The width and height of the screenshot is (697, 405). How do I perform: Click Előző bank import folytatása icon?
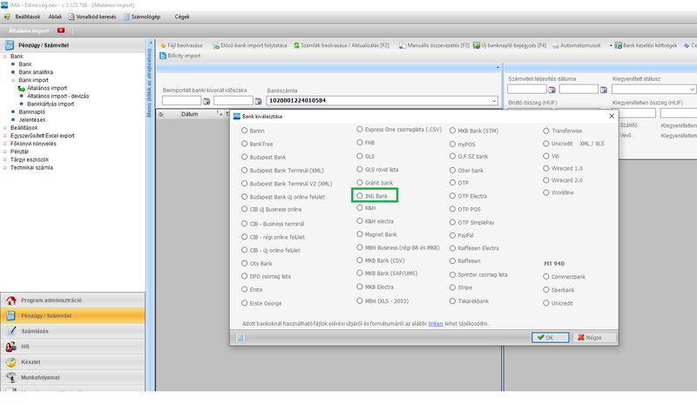point(216,45)
